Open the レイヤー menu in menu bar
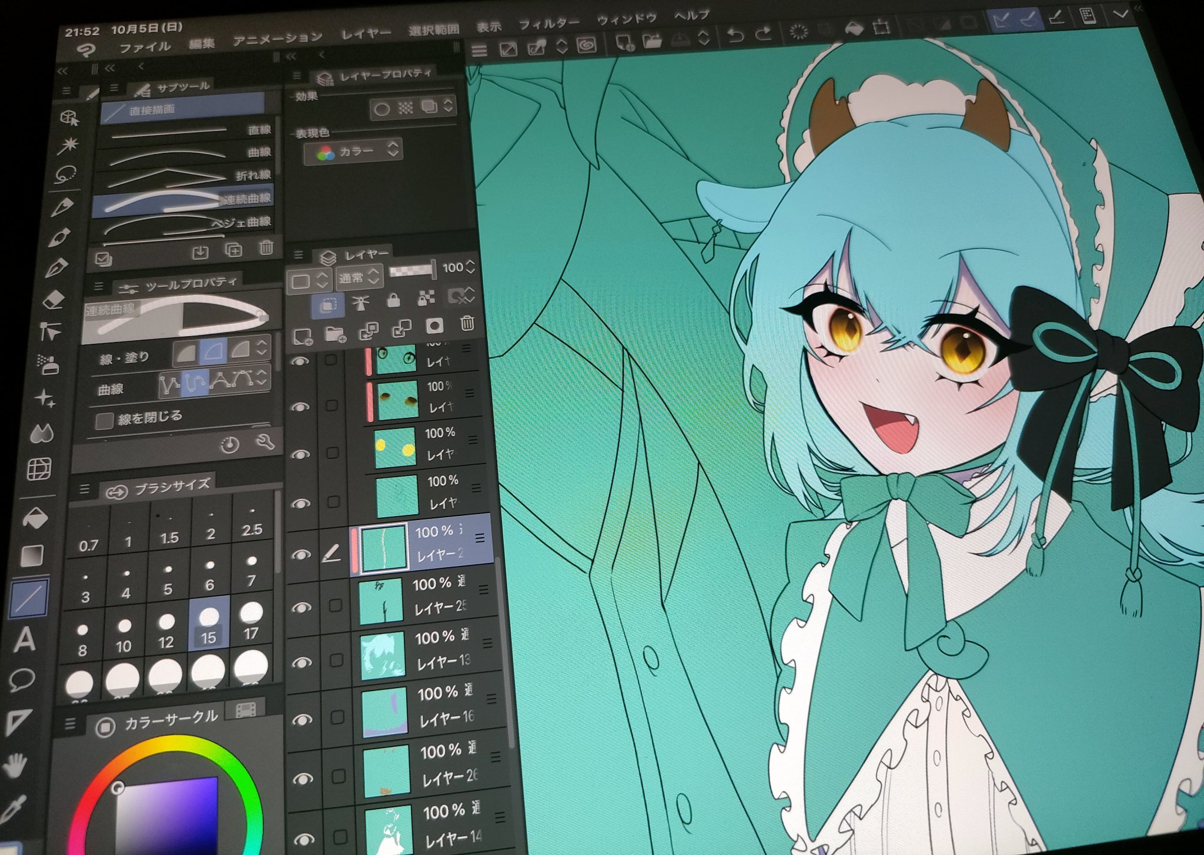 point(366,33)
